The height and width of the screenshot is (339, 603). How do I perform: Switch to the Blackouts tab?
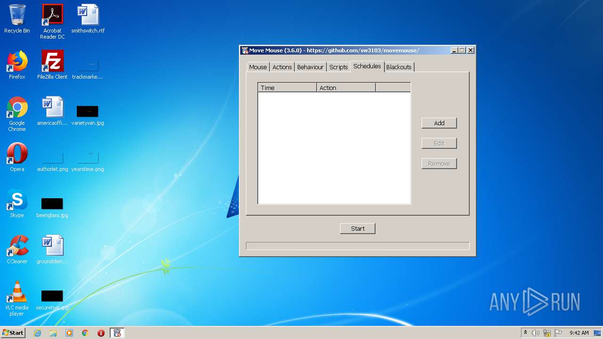click(x=399, y=67)
